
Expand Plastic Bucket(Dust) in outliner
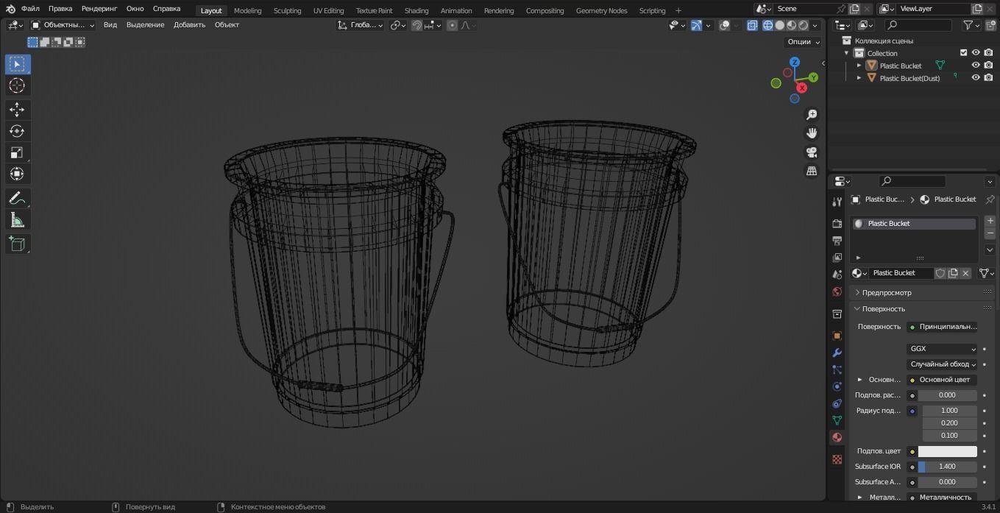pyautogui.click(x=859, y=78)
